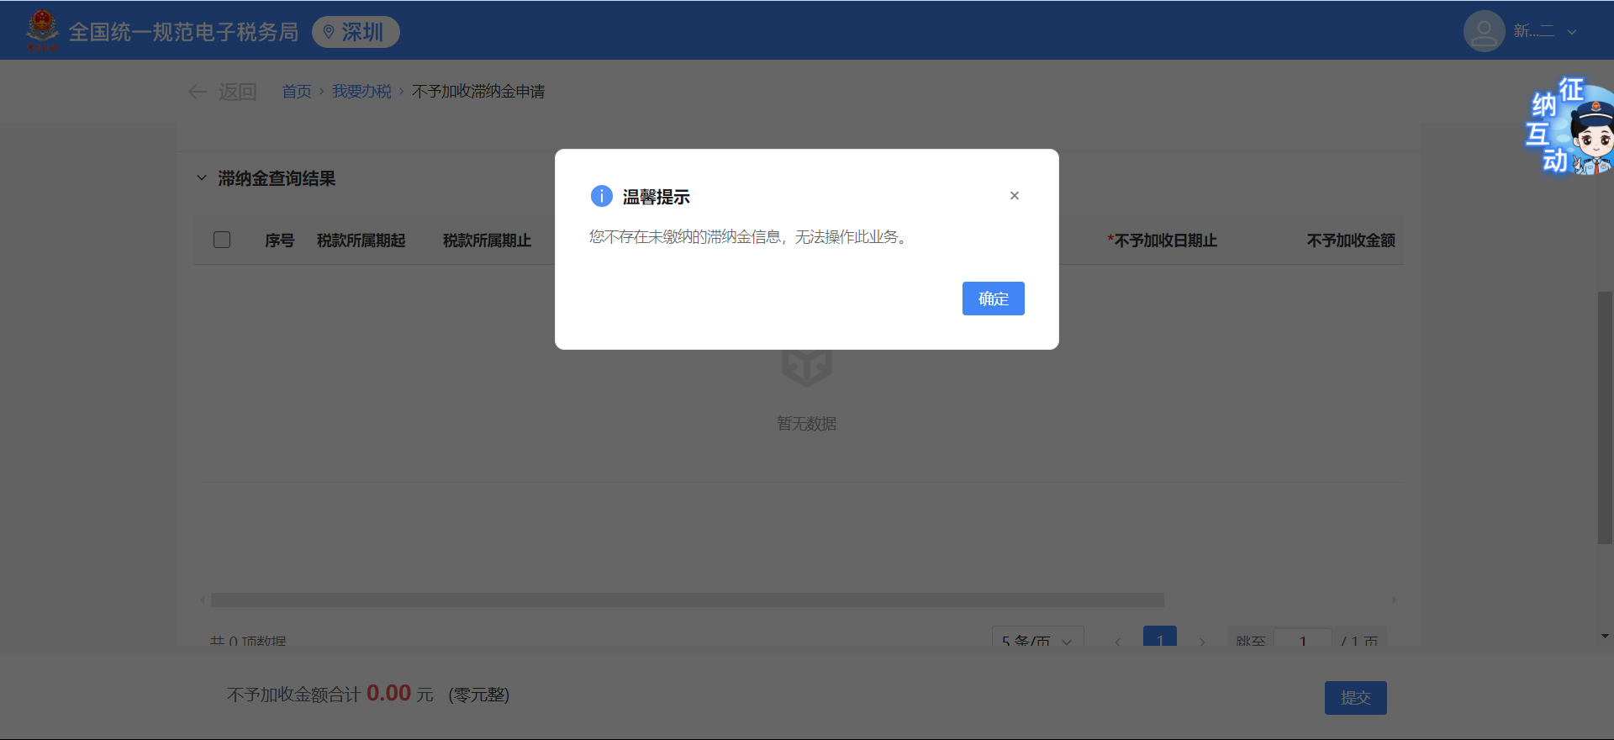Click the page vertical scrollbar thumb
The image size is (1614, 740).
(1605, 418)
